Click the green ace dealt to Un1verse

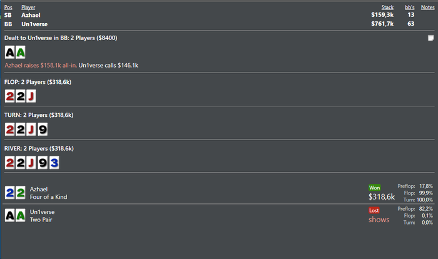click(x=21, y=53)
